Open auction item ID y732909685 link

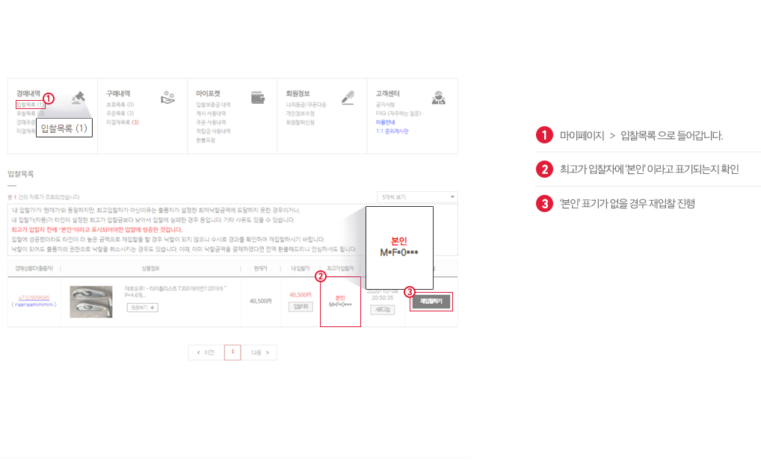34,297
